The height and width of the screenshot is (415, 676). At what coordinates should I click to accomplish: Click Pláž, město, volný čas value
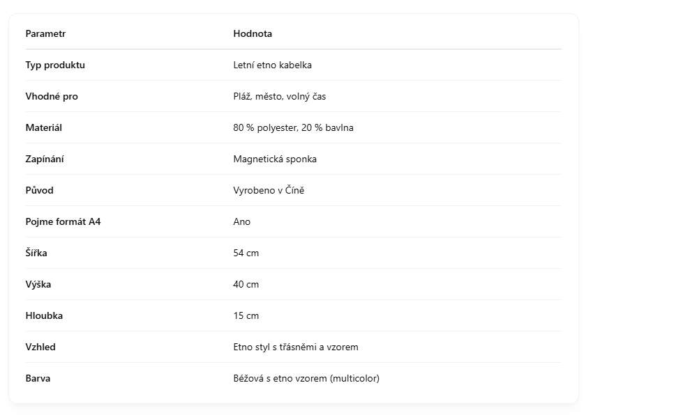pos(279,96)
